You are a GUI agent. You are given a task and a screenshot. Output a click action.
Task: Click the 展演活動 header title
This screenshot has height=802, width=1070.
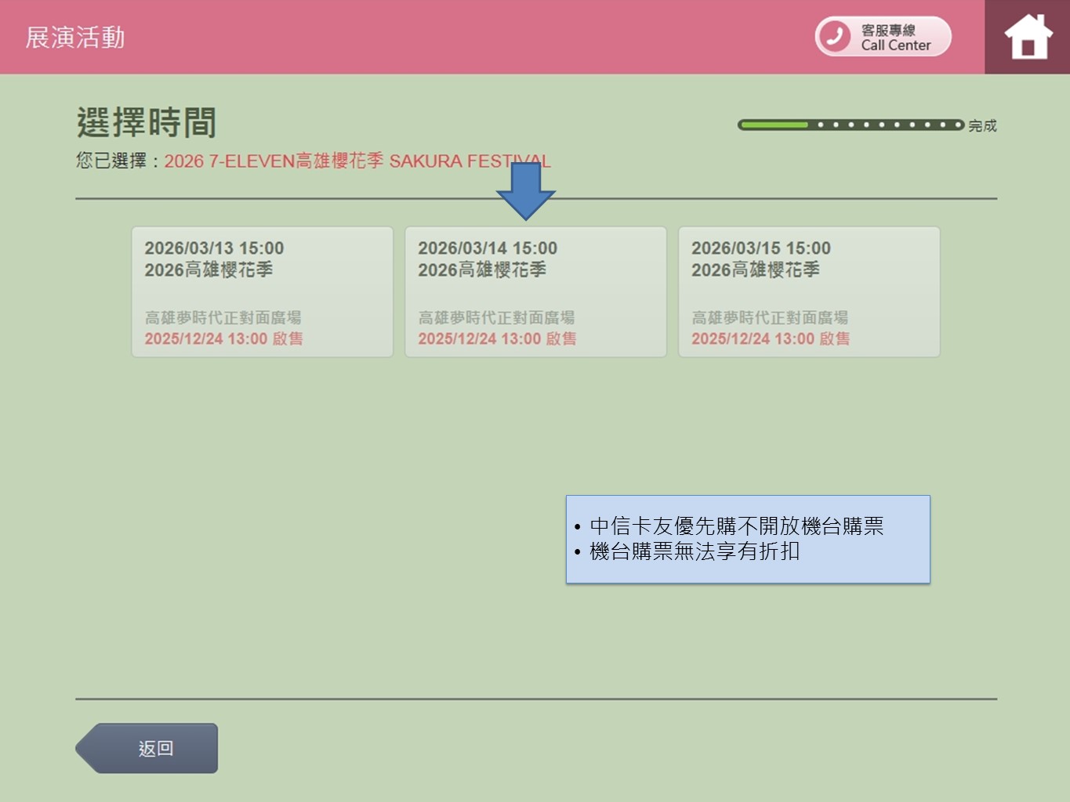[x=75, y=38]
